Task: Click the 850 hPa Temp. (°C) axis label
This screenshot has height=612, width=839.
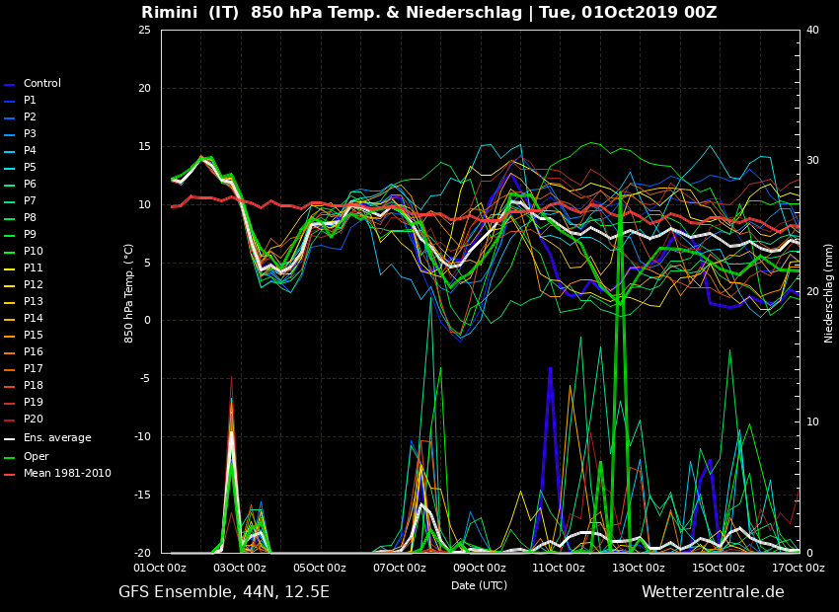Action: point(129,292)
